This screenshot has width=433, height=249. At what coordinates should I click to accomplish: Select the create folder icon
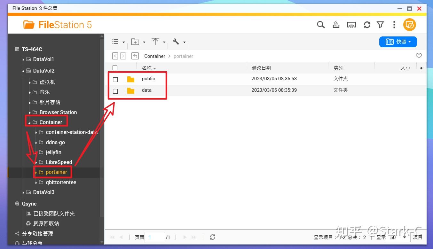pyautogui.click(x=135, y=42)
